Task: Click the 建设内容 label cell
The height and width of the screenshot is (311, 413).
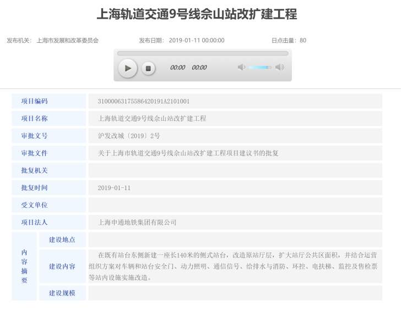Action: (x=62, y=266)
